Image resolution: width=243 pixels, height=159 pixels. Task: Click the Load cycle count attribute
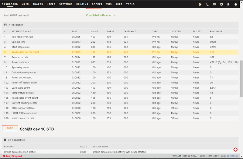coord(21,88)
